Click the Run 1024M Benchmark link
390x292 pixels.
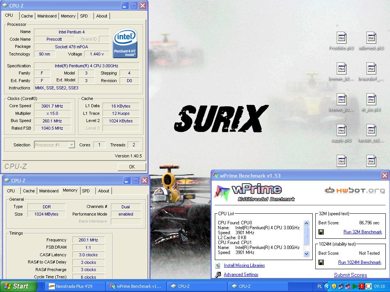pos(360,262)
